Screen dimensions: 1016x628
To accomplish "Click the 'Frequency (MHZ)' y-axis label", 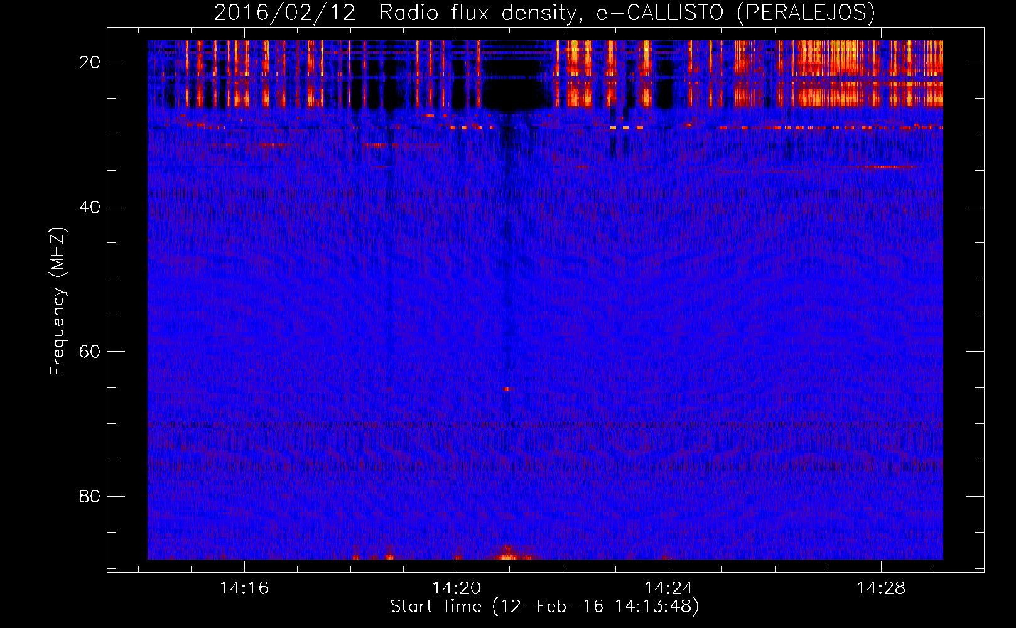I will point(58,301).
